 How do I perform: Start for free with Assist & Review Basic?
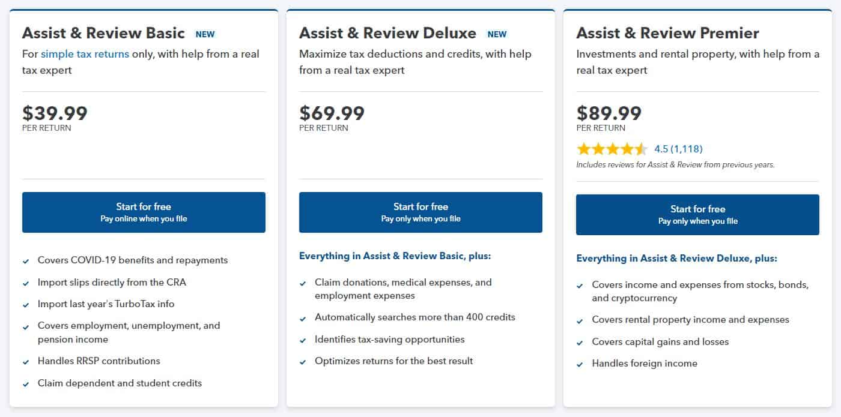coord(144,212)
